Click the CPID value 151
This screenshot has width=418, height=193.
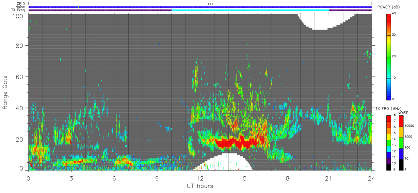click(x=210, y=4)
